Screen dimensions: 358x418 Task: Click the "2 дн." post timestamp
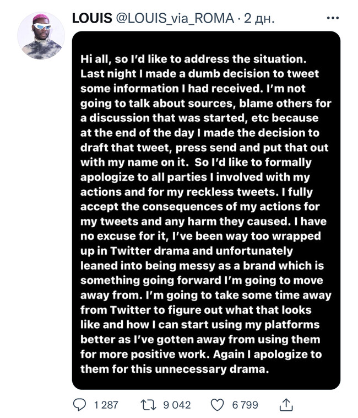tap(258, 18)
